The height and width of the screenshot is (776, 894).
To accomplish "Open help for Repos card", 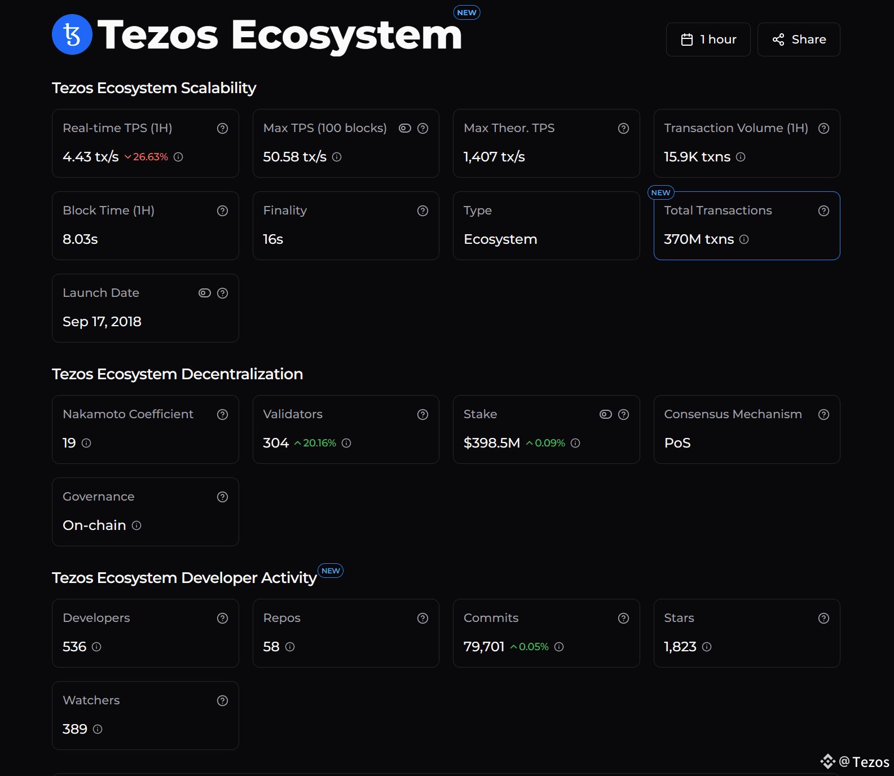I will [423, 619].
